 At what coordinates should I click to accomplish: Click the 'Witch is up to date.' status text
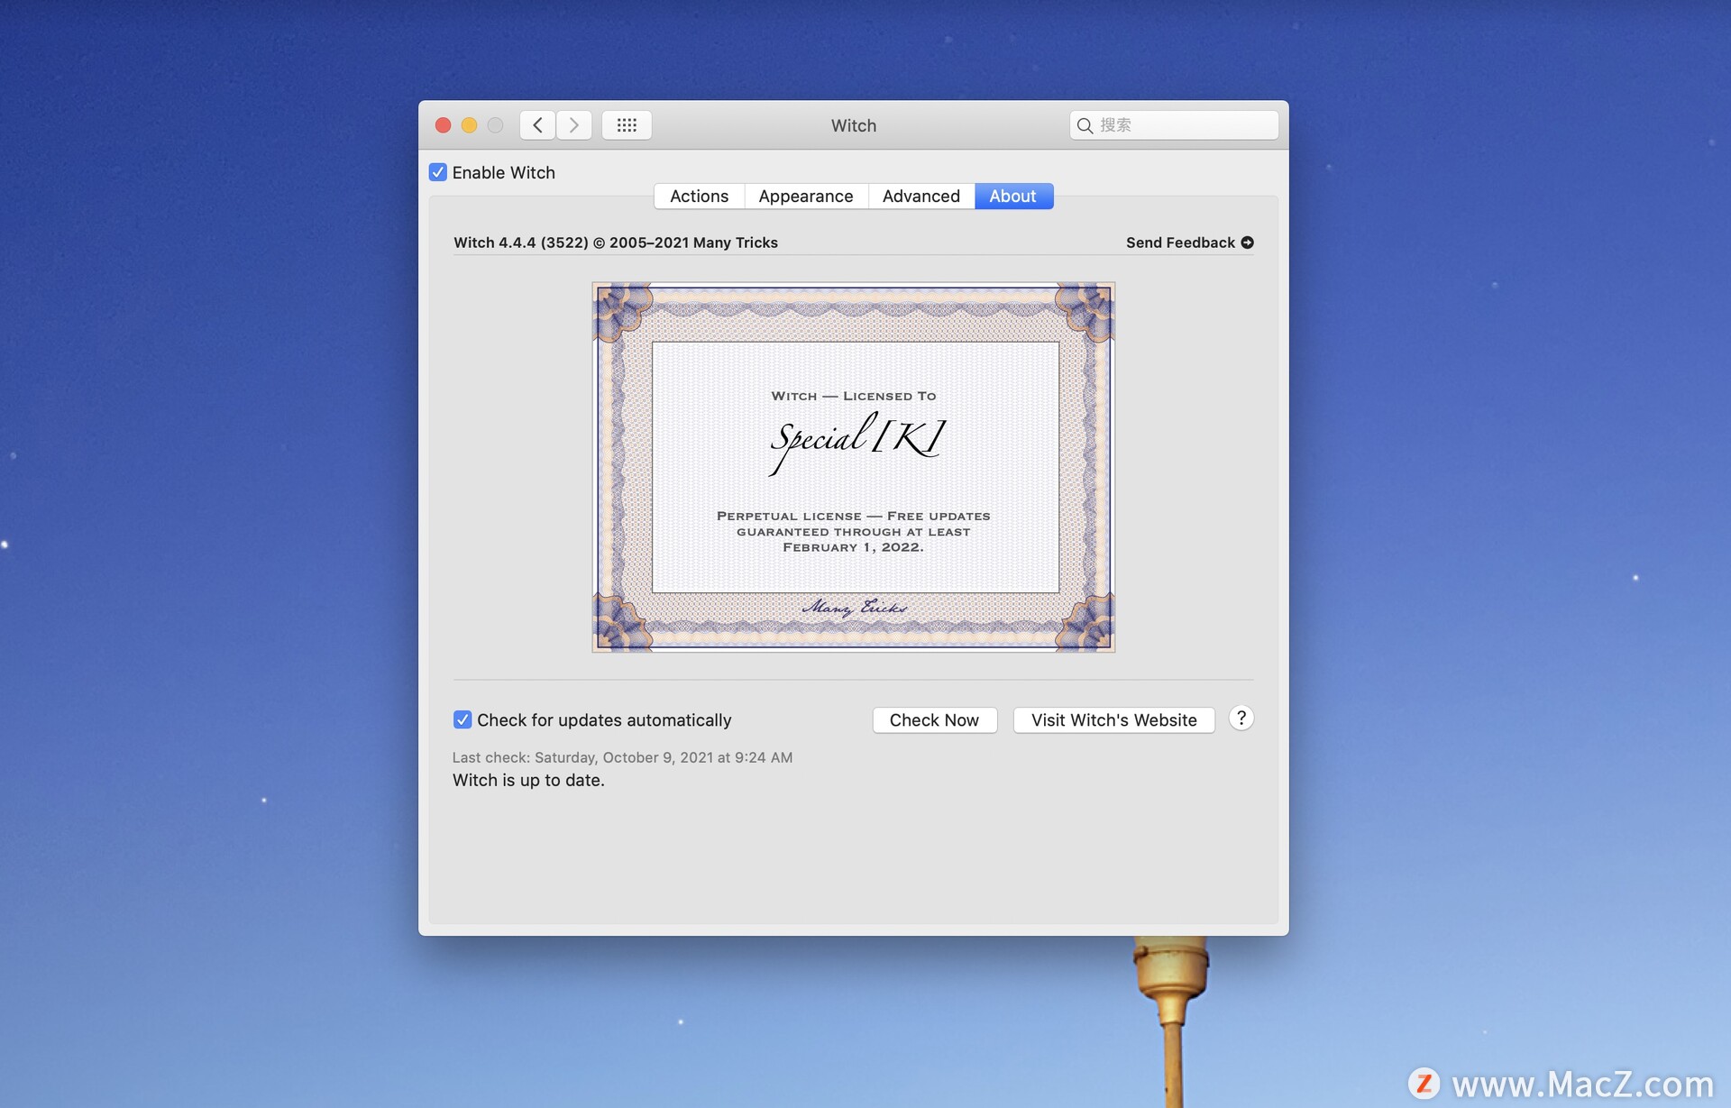[x=528, y=780]
